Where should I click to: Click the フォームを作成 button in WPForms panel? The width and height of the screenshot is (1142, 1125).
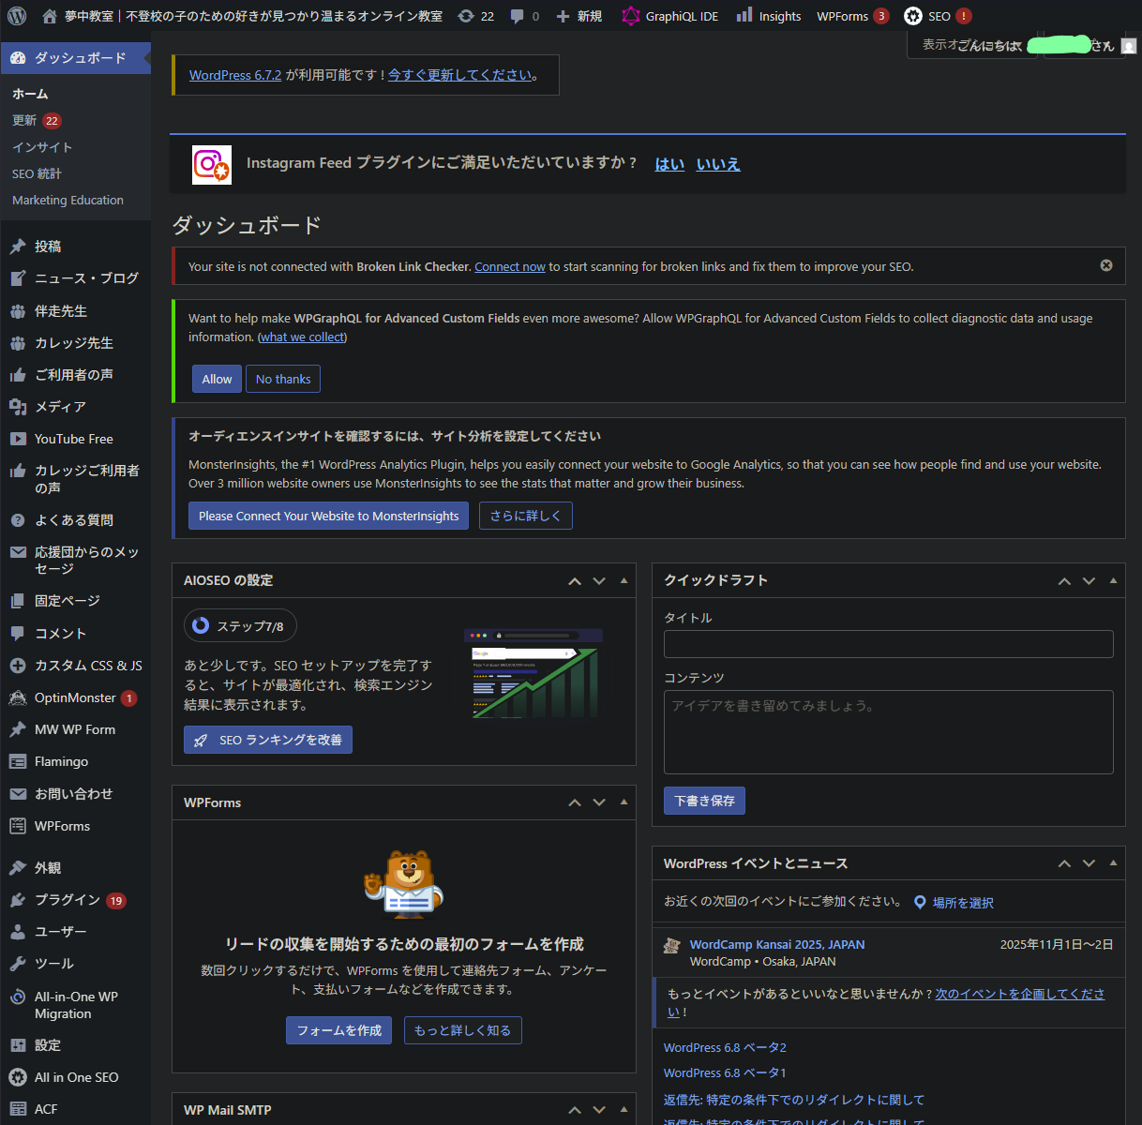coord(338,1029)
